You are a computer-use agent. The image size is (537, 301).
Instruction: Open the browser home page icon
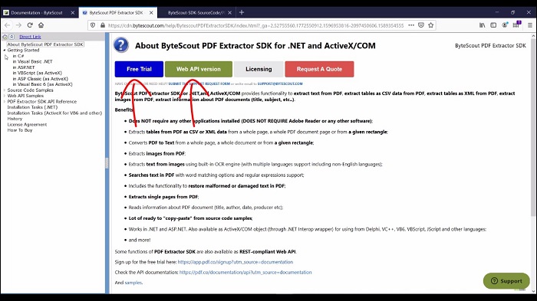(41, 25)
